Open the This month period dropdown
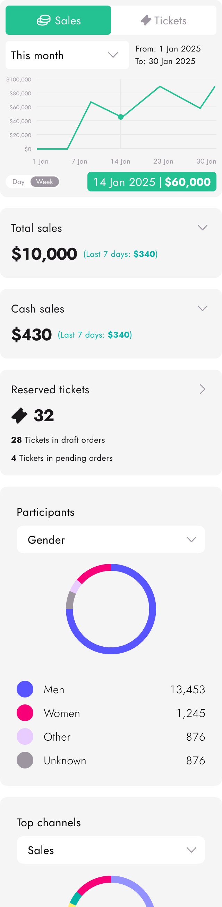 coord(67,55)
